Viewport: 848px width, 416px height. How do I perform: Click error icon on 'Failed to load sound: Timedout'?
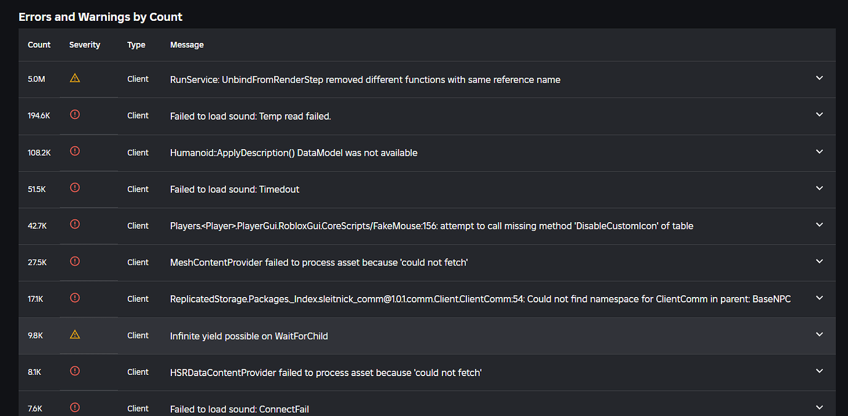[74, 188]
